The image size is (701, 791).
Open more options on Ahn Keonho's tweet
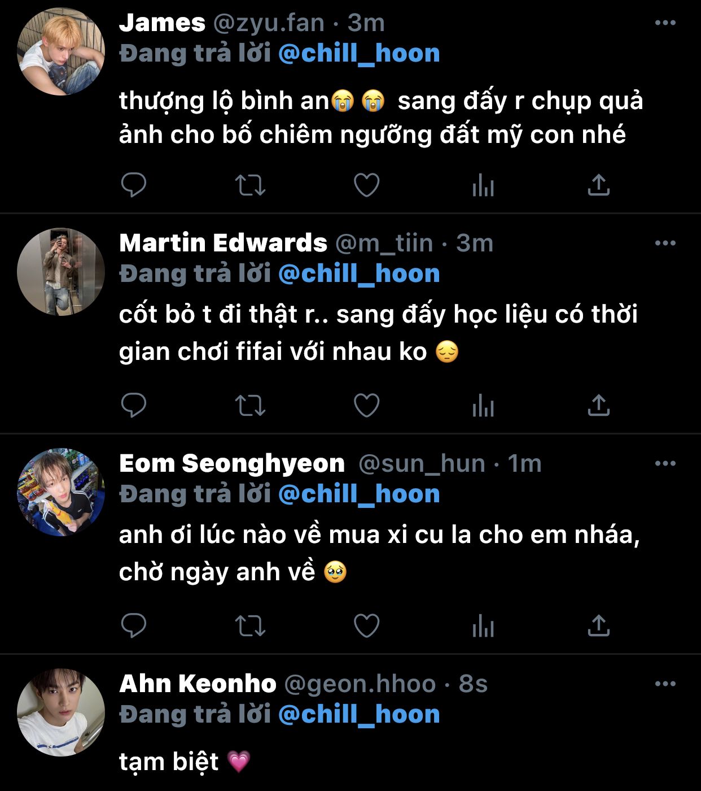point(665,684)
